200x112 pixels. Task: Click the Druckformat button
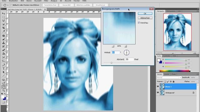click(100, 5)
